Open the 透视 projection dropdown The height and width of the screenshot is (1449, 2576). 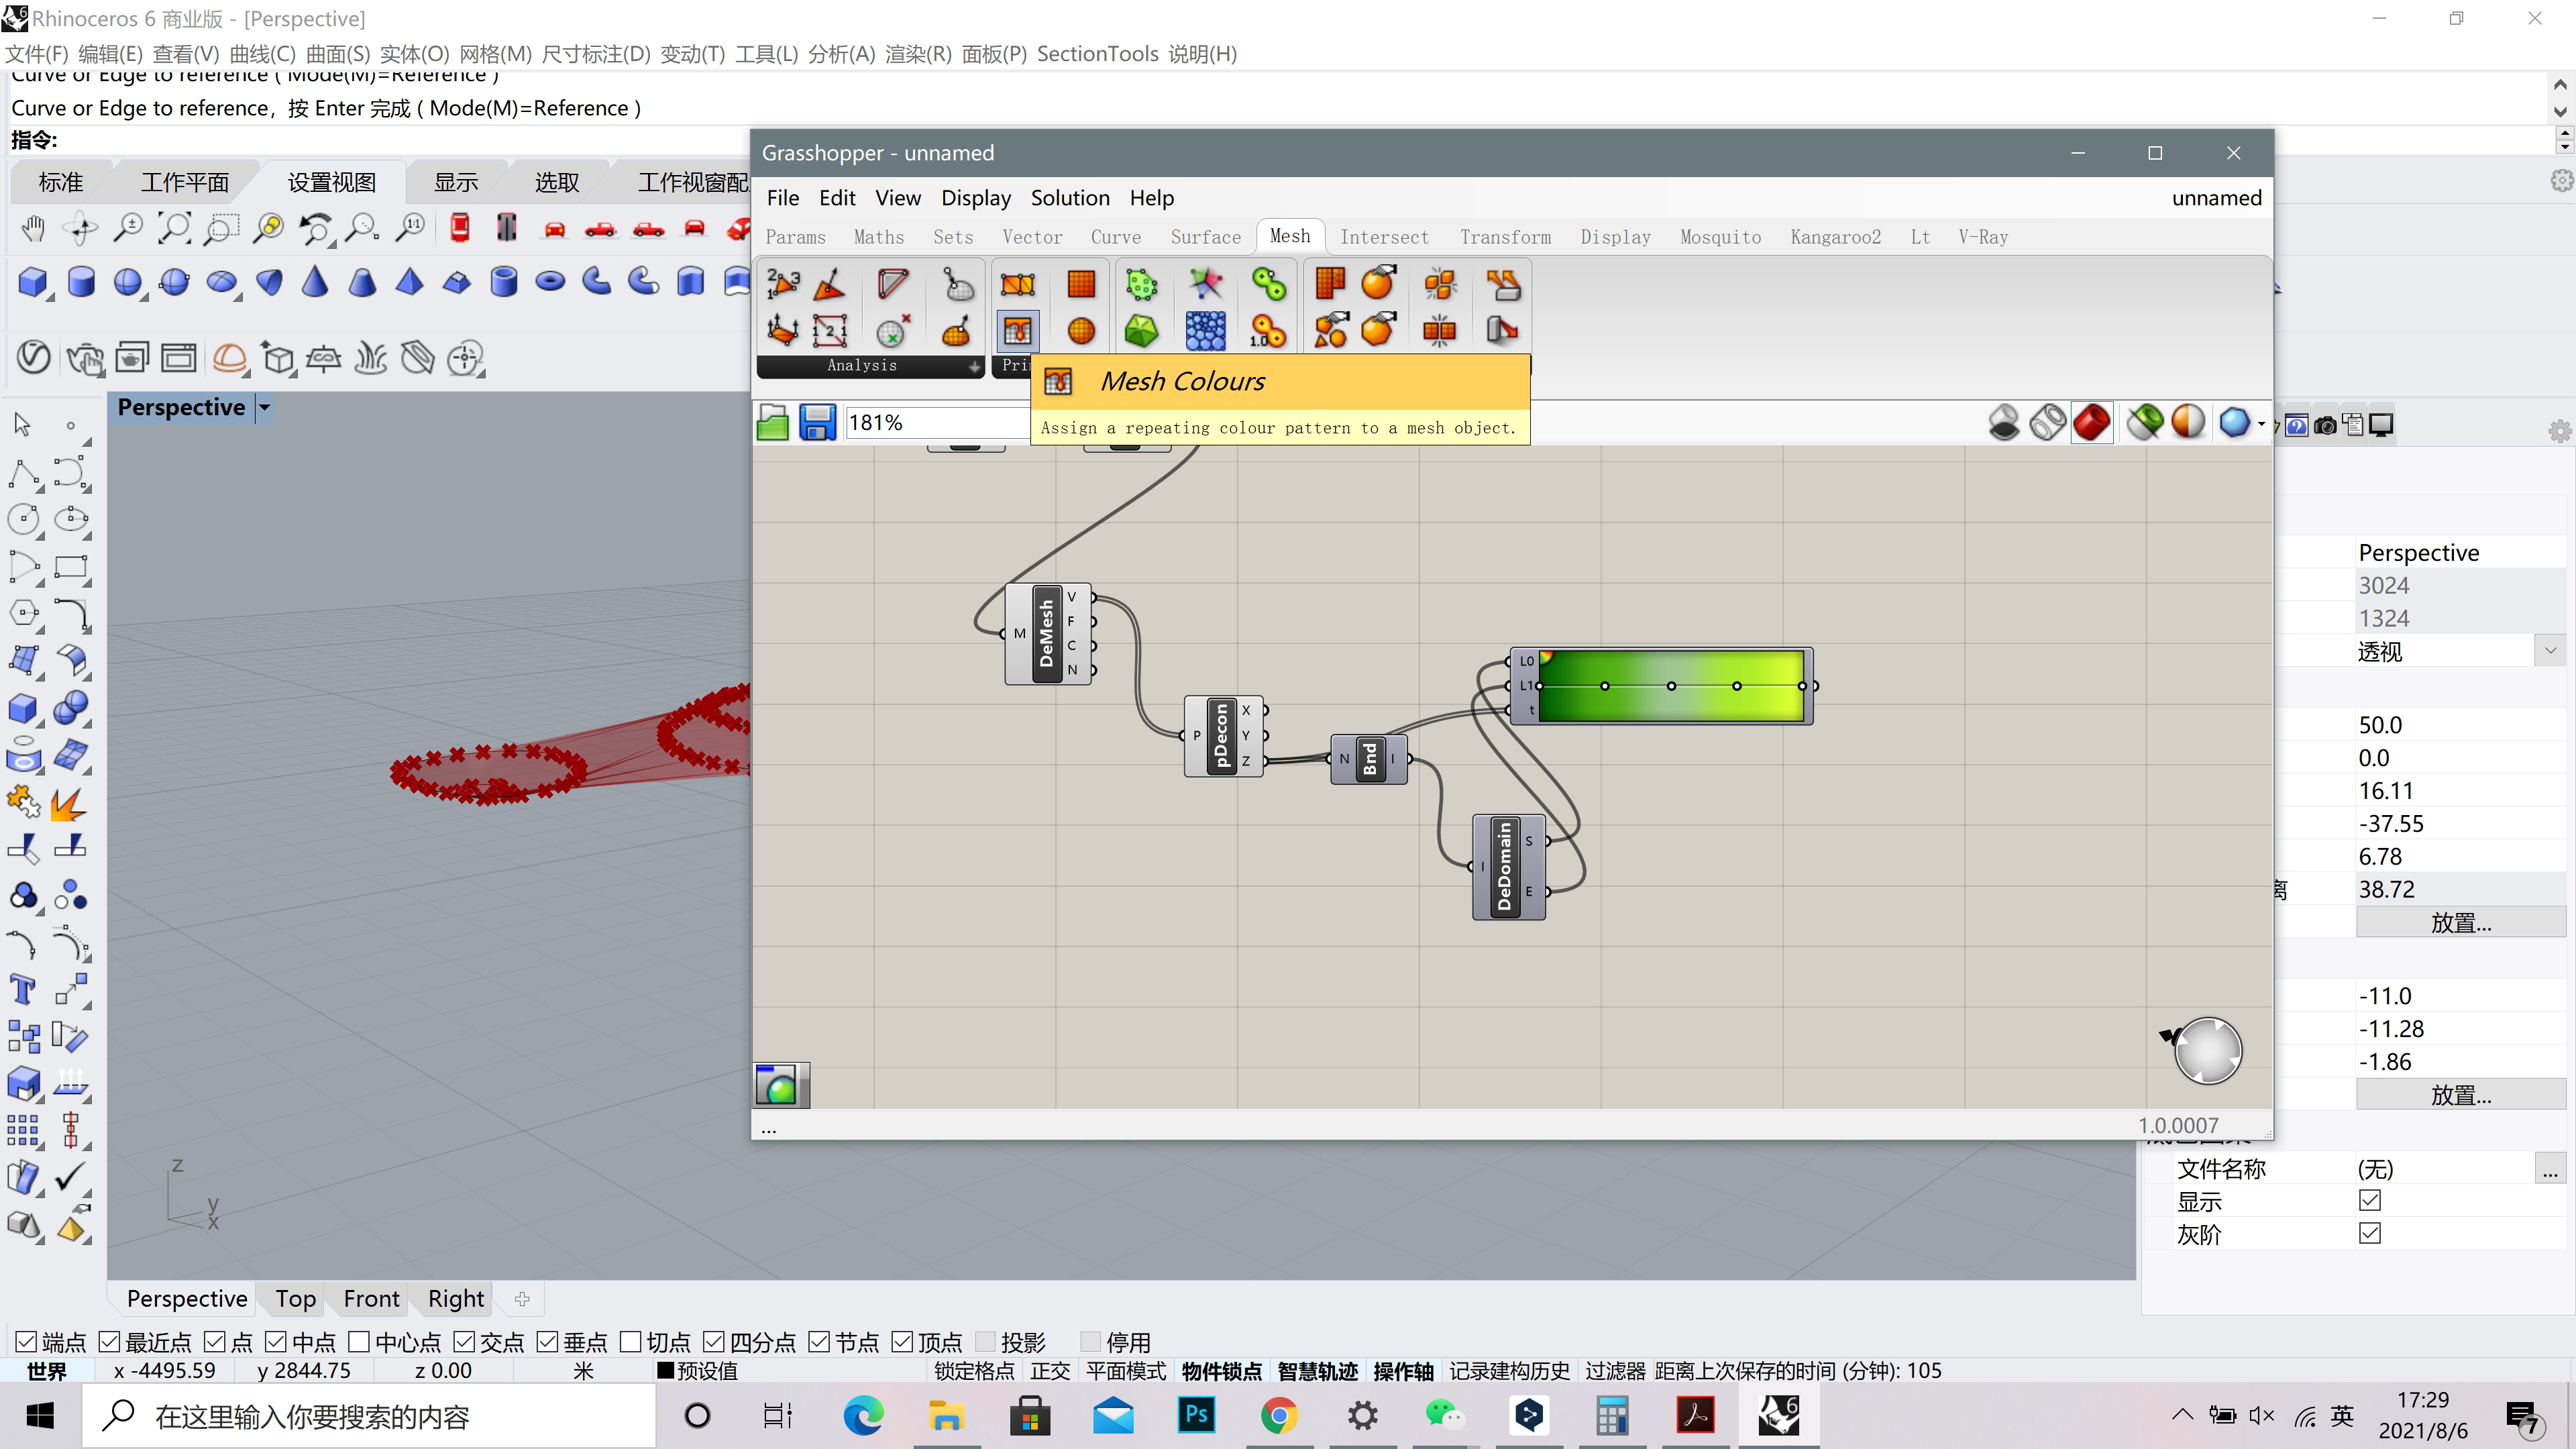click(2550, 651)
